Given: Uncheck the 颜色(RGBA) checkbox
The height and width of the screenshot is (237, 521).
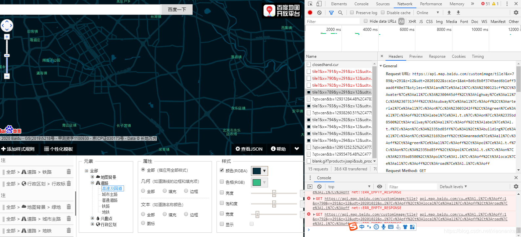Looking at the screenshot, I should tap(222, 170).
